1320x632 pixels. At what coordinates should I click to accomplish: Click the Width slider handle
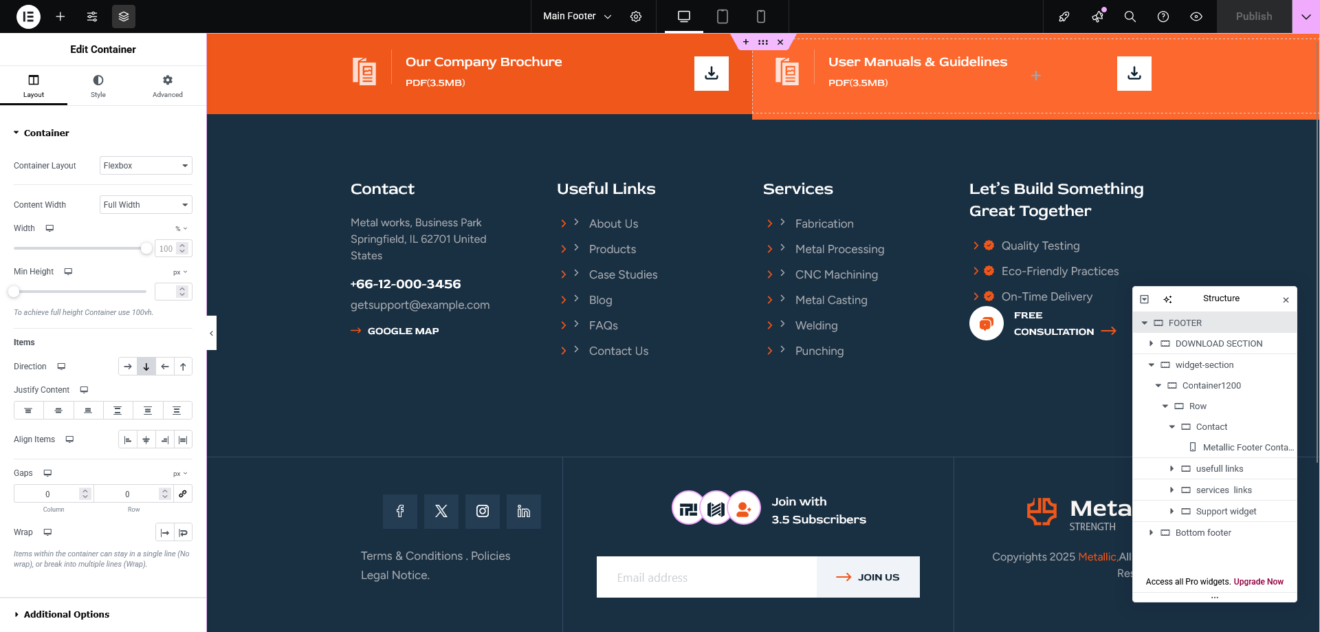[x=146, y=248]
